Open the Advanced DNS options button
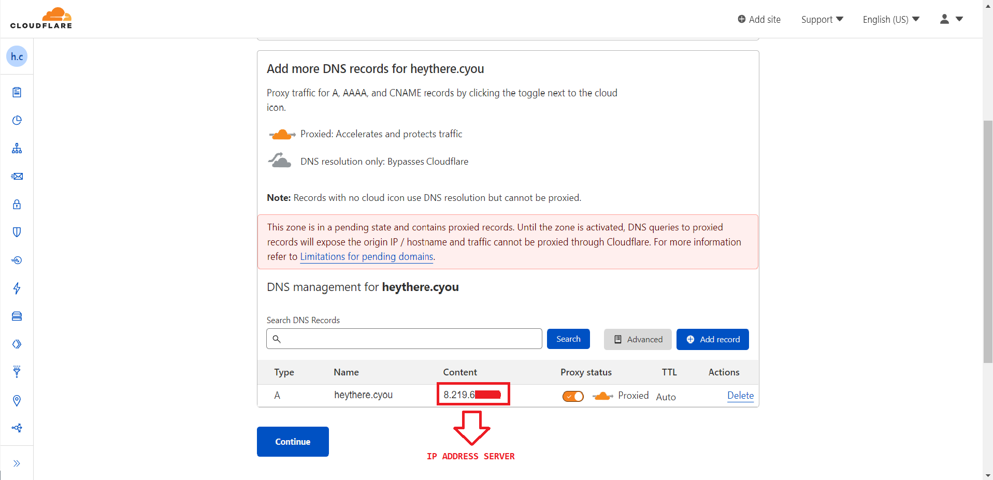The height and width of the screenshot is (480, 993). coord(638,339)
